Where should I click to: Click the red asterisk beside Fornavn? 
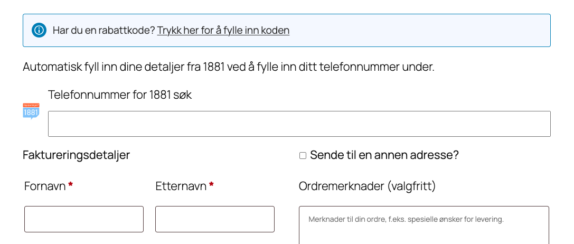coord(70,185)
